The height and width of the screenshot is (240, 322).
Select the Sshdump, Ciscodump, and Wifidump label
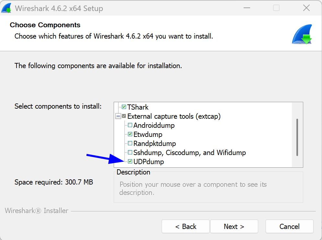pyautogui.click(x=190, y=152)
